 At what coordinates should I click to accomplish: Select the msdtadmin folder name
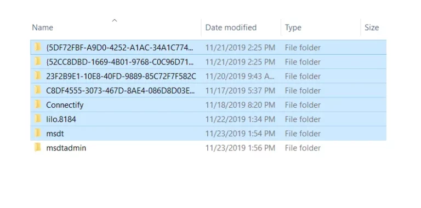[x=66, y=148]
